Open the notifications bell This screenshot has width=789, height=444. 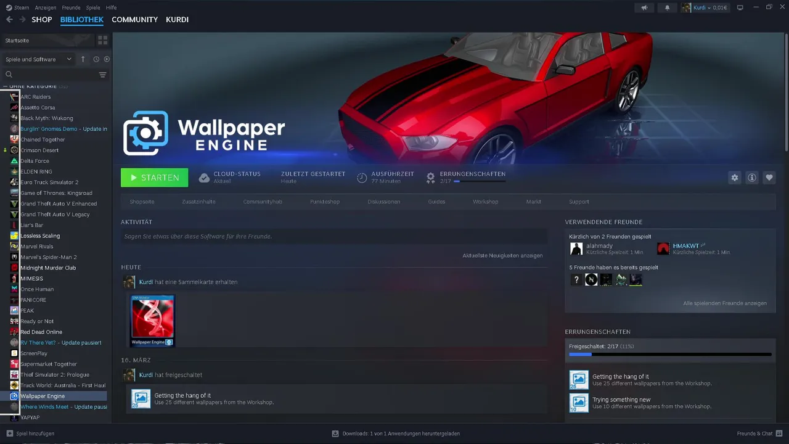pos(667,7)
